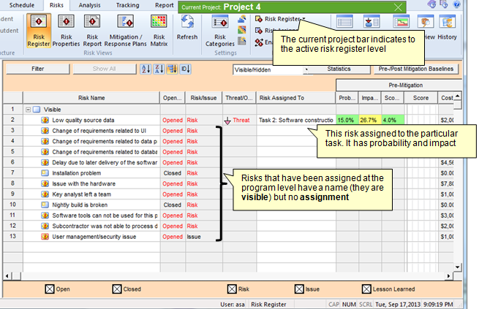Switch to the Analysis tab
Viewport: 479px width, 309px height.
[90, 5]
